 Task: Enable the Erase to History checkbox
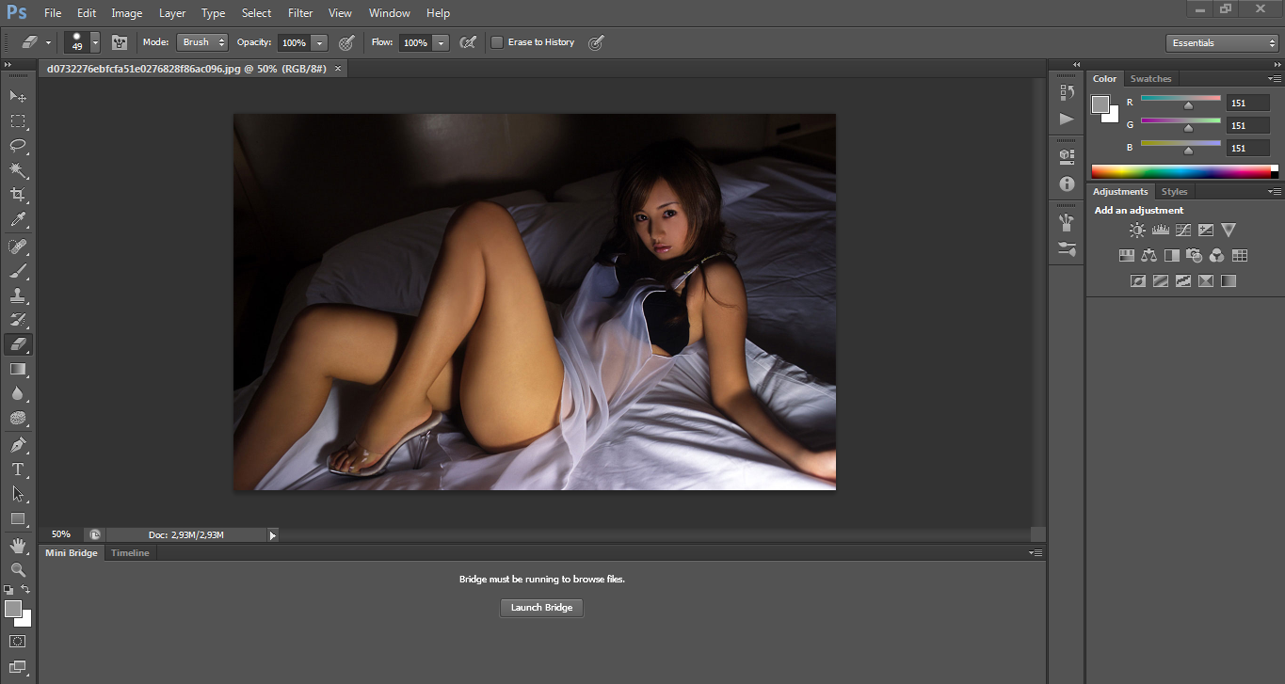[497, 42]
